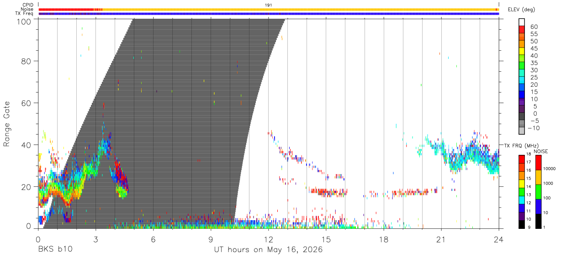Click the UT hours axis tick label '12'
The height and width of the screenshot is (259, 561).
(268, 239)
